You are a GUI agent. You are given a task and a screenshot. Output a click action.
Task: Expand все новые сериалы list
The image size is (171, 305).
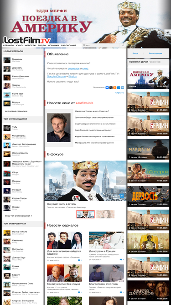tap(16, 111)
